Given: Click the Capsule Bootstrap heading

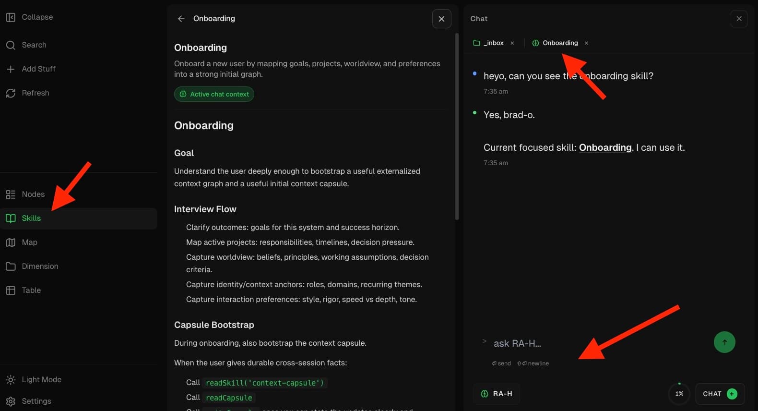Looking at the screenshot, I should (x=214, y=325).
